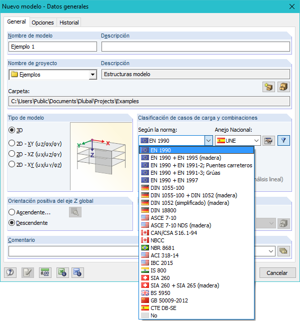Select DIN 1055-100 + DIN 1052 (madera)

[196, 195]
